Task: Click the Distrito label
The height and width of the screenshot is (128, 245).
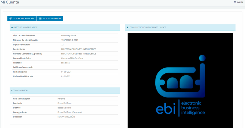Action: click(17, 108)
